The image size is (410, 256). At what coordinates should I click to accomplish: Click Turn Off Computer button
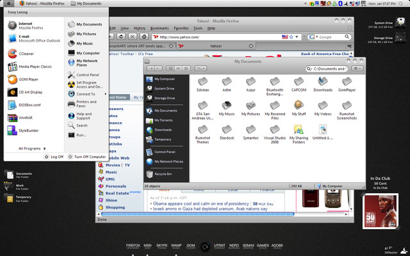87,157
